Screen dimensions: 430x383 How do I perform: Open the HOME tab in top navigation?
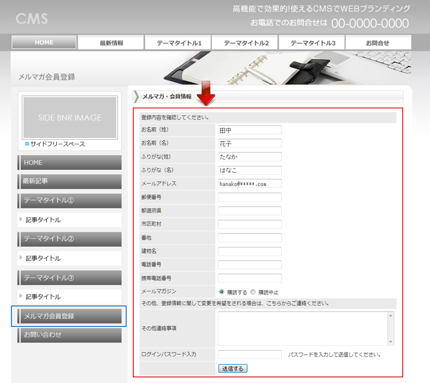point(44,42)
